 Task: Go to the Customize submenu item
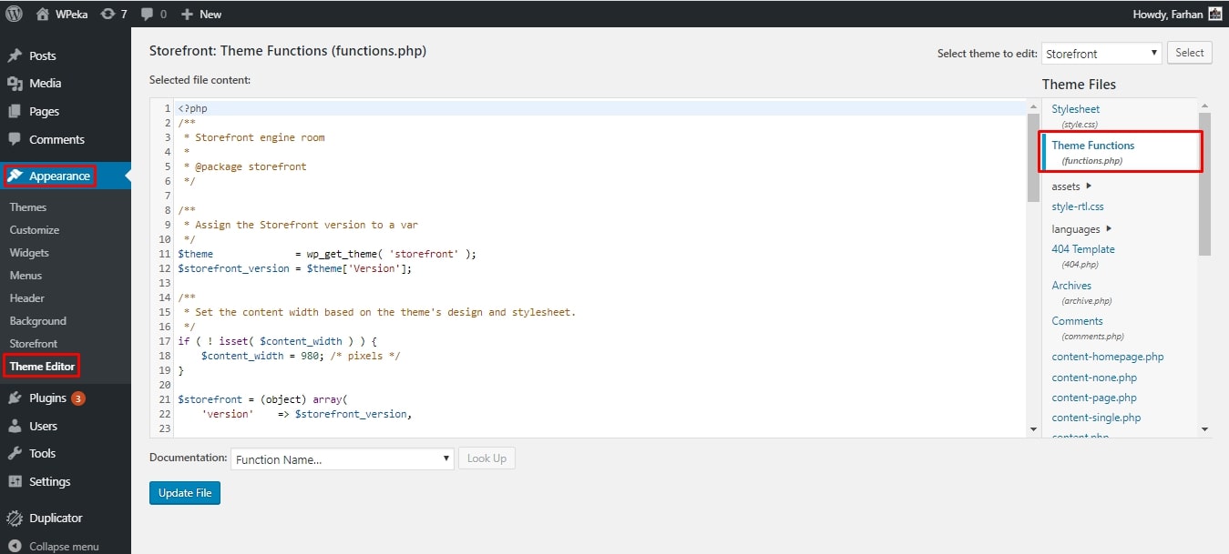tap(35, 230)
